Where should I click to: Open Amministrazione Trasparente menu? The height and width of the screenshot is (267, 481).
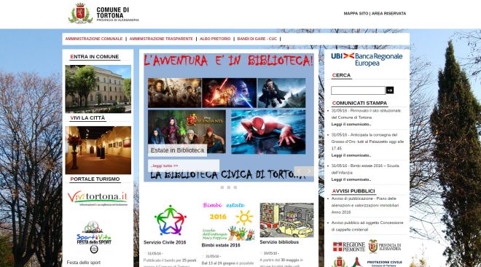(x=161, y=39)
